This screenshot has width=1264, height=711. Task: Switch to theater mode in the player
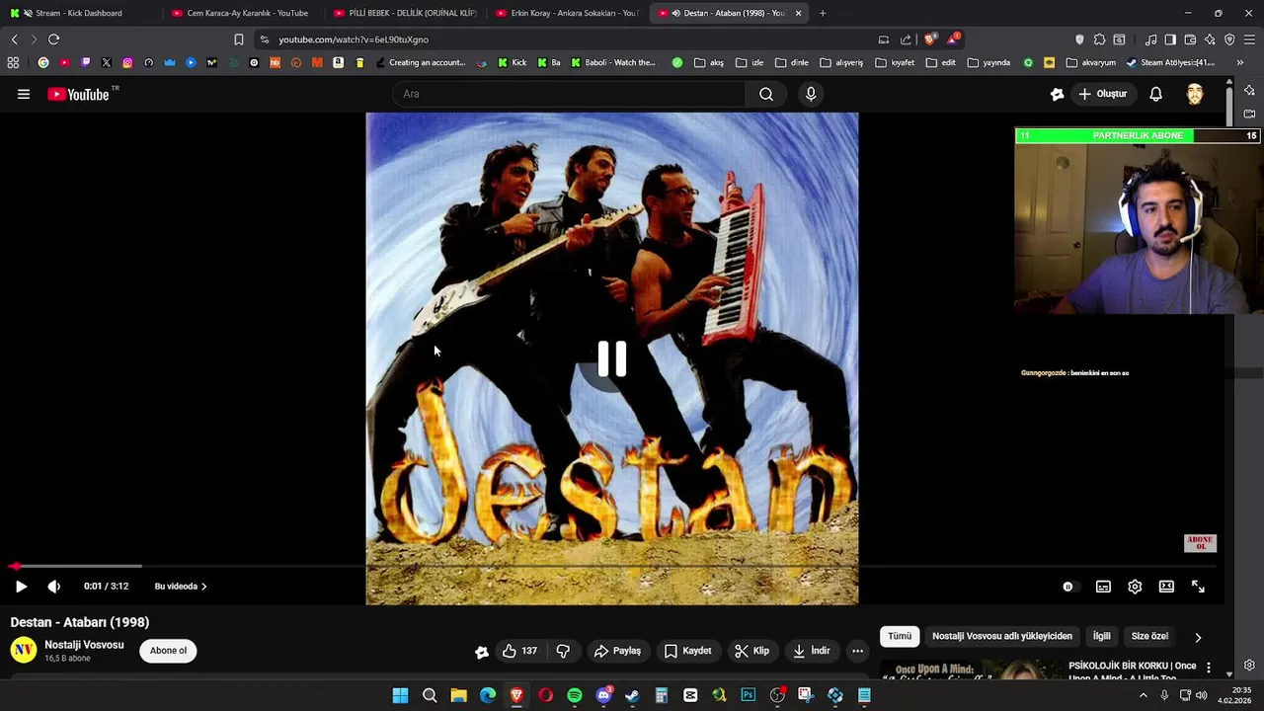1166,587
